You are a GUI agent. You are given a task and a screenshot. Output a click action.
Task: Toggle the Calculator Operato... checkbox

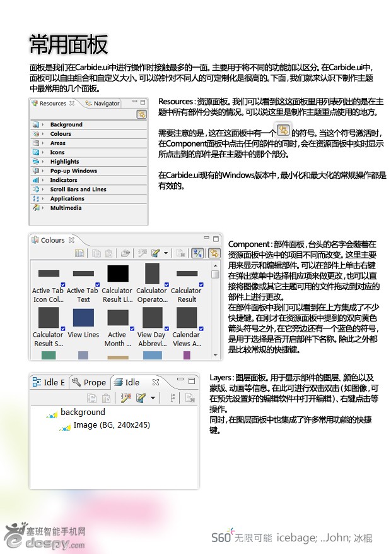(x=166, y=284)
